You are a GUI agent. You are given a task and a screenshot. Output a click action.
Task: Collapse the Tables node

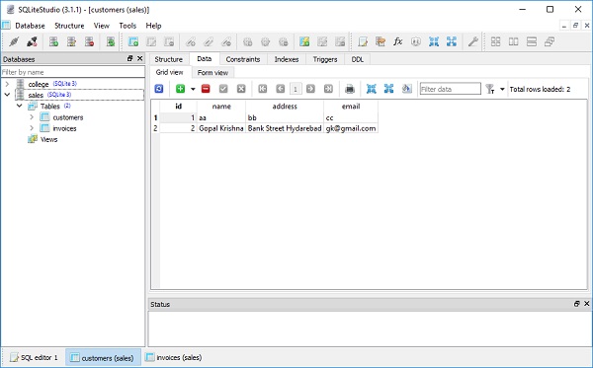point(20,106)
